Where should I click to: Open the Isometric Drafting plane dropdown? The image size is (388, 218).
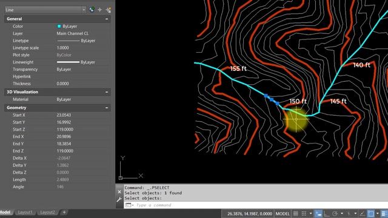click(355, 213)
